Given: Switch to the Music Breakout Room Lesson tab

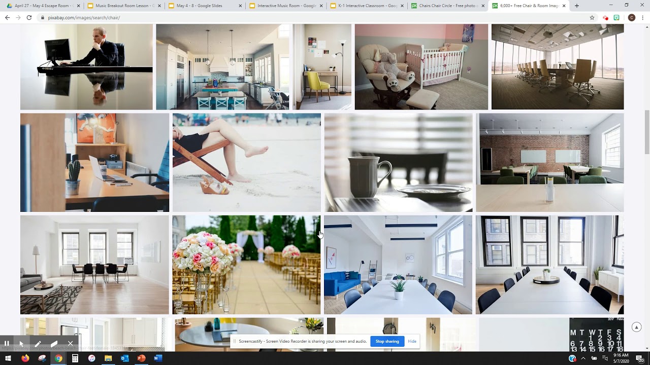Looking at the screenshot, I should [x=124, y=6].
